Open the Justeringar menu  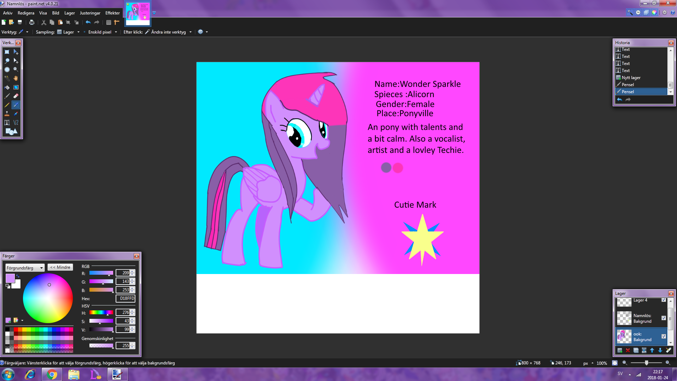(90, 13)
